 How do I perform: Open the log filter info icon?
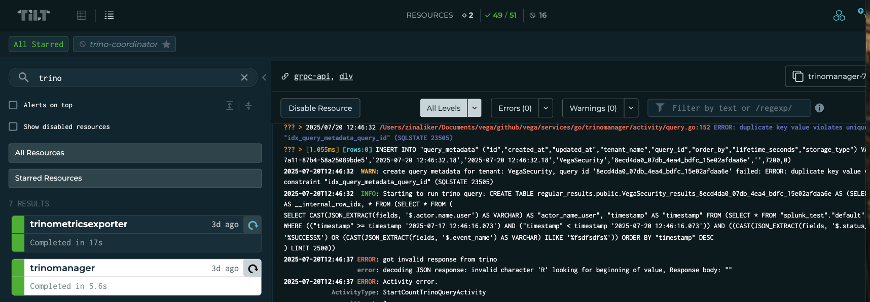click(x=819, y=108)
